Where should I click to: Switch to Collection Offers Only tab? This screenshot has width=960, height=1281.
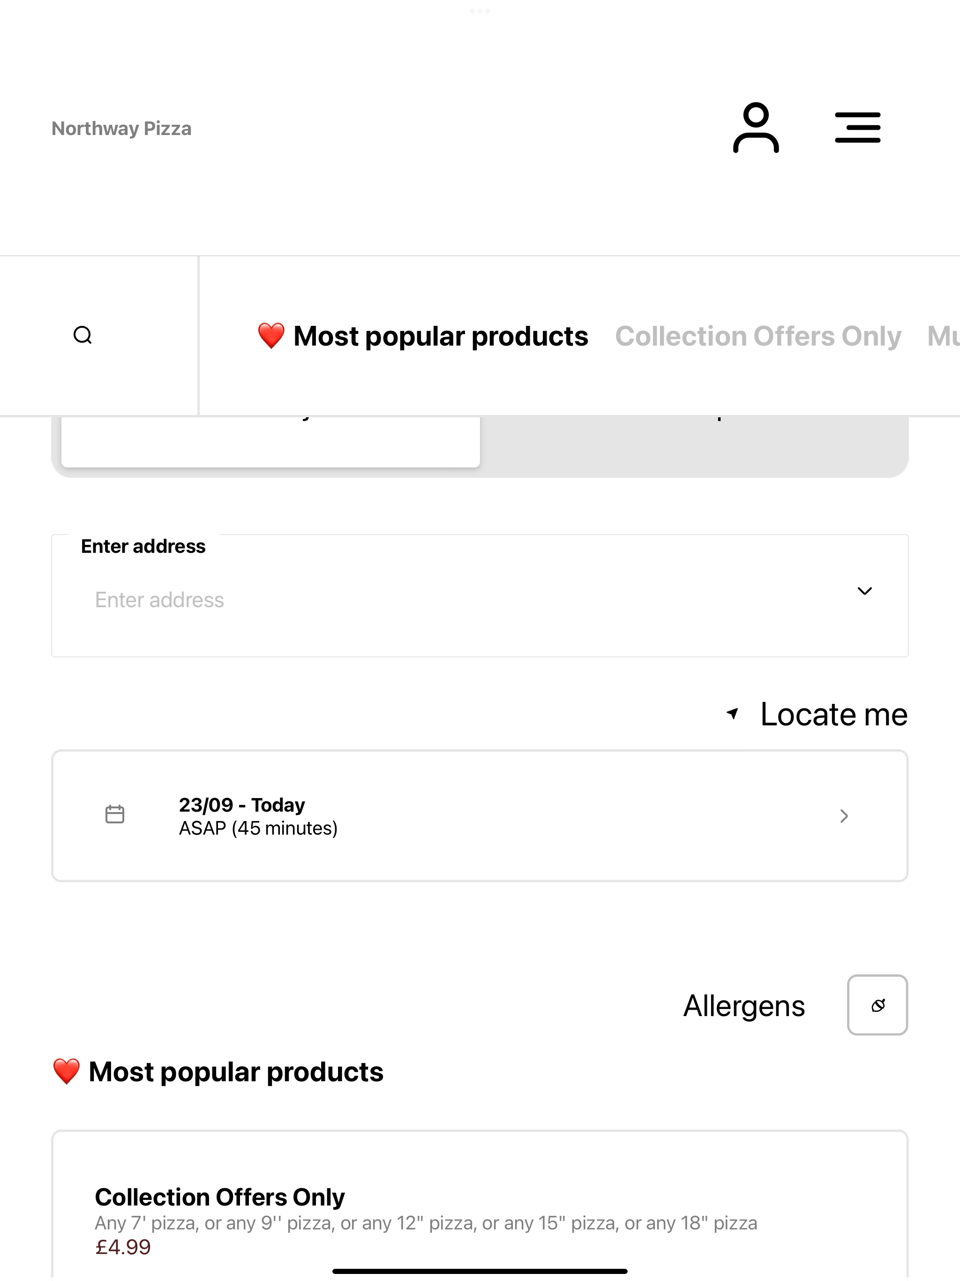pos(758,337)
